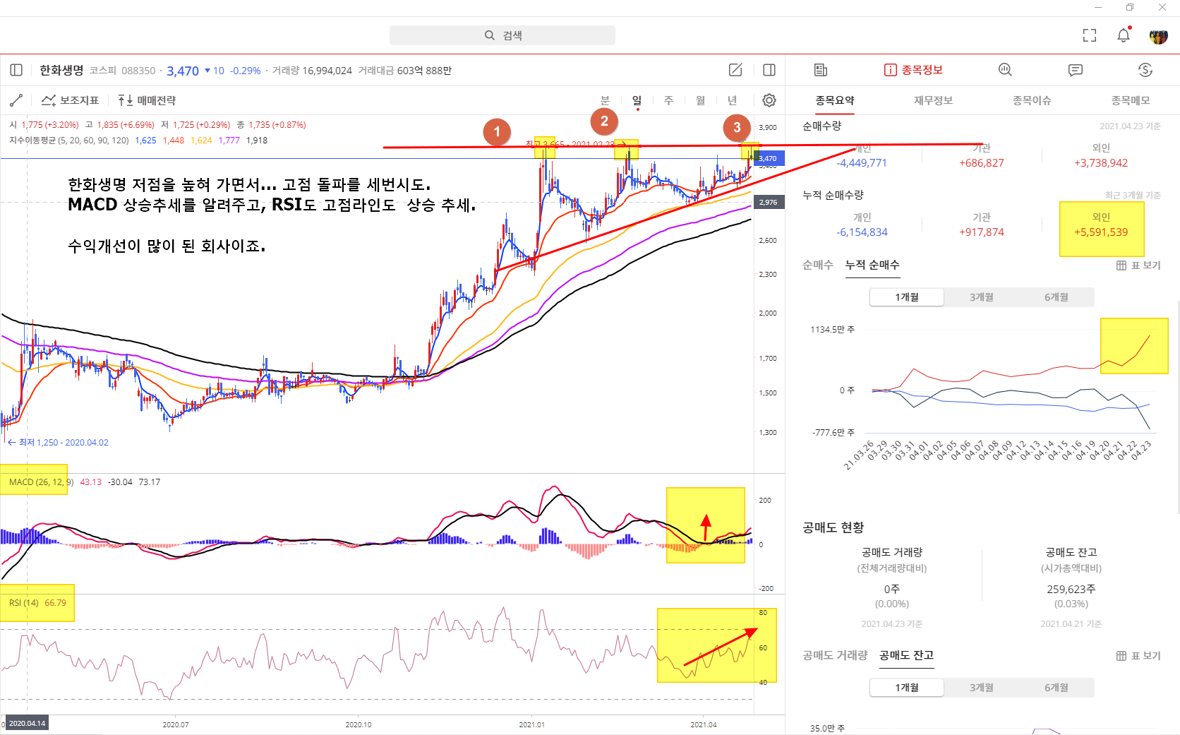Screen dimensions: 1180x735
Task: Switch to 공매도 거래량 view
Action: point(835,655)
